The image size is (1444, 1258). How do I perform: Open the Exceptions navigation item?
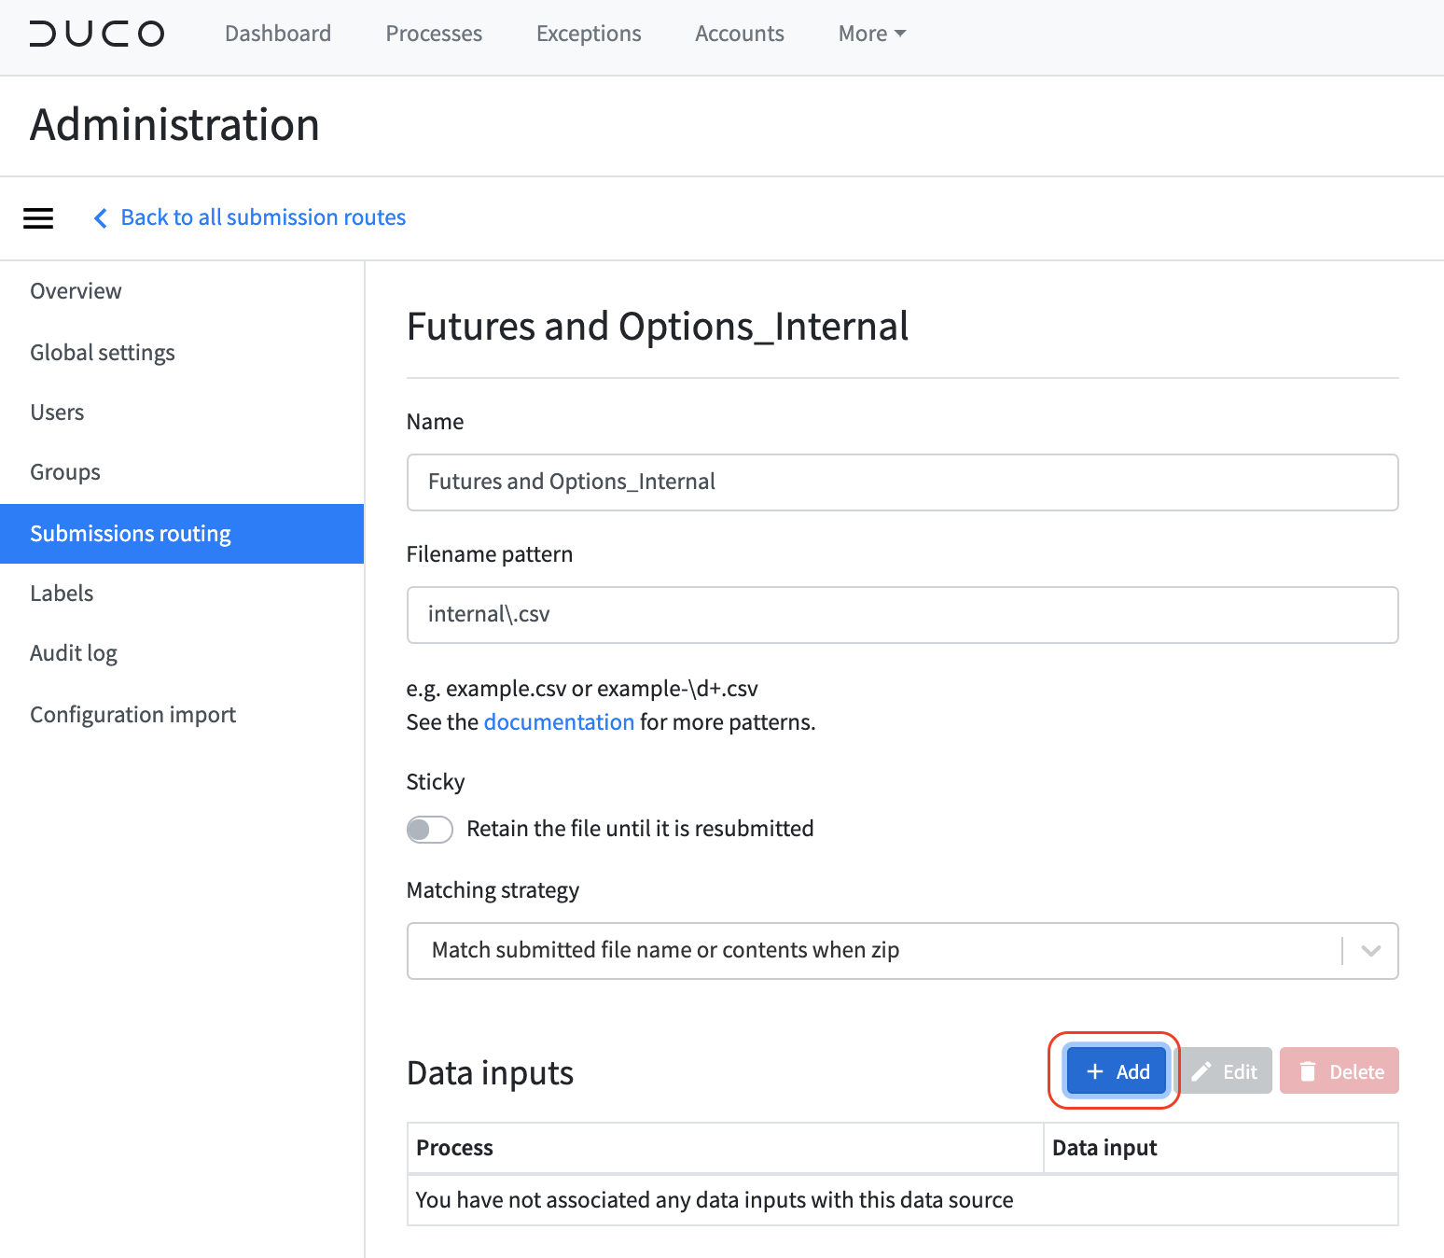tap(589, 34)
